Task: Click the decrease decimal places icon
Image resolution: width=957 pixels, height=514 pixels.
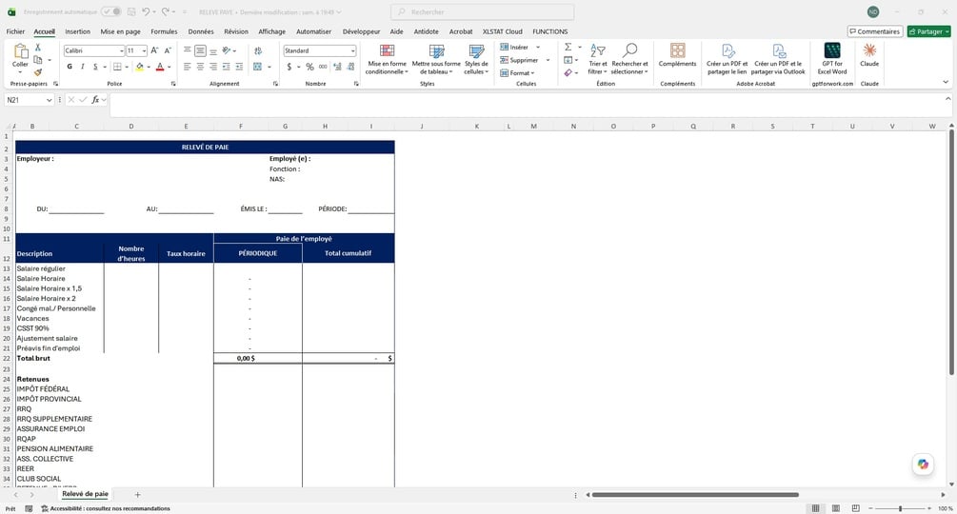Action: (x=350, y=67)
